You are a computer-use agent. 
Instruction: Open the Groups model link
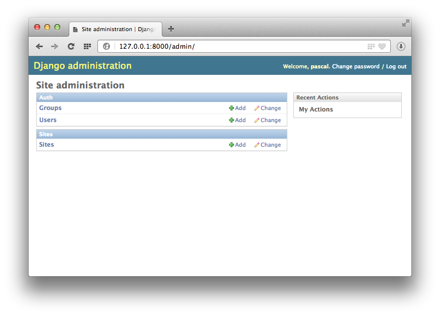(x=50, y=108)
